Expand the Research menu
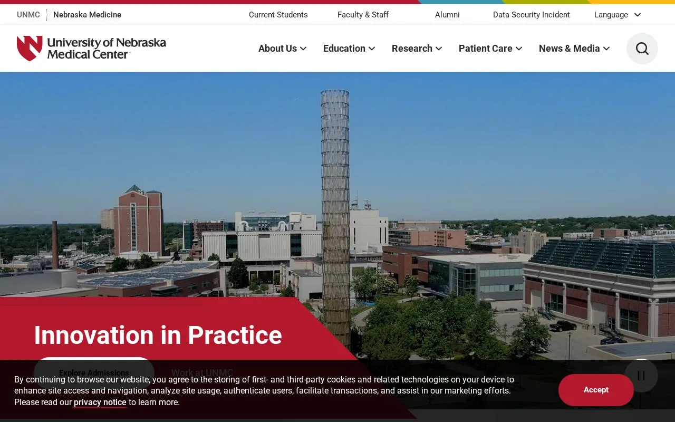Screen dimensions: 675x422 coord(417,49)
